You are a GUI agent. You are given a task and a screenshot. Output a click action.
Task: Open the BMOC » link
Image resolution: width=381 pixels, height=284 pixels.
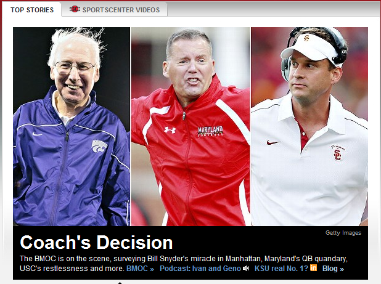click(x=140, y=269)
